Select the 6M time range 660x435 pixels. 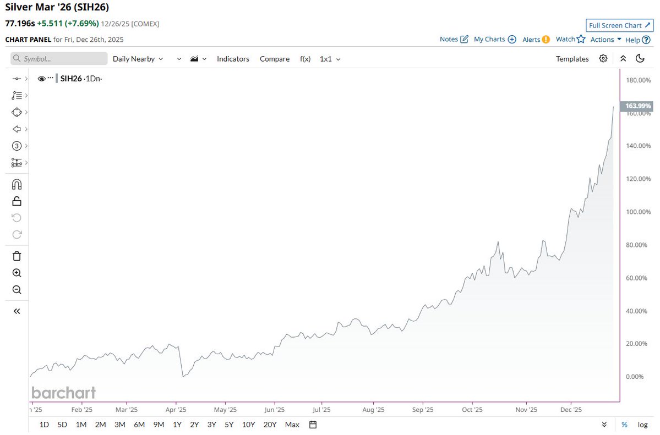(x=139, y=425)
